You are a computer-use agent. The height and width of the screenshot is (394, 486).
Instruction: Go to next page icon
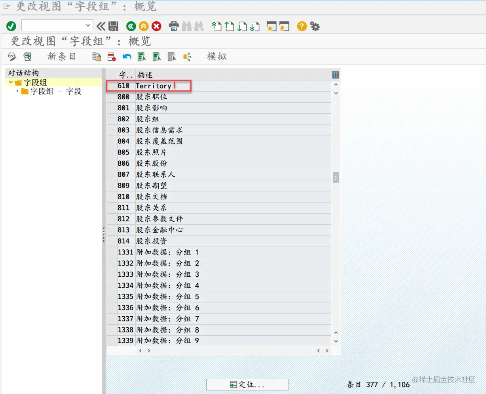242,26
